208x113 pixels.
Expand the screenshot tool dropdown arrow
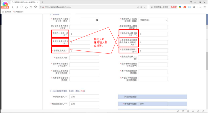pyautogui.click(x=197, y=7)
